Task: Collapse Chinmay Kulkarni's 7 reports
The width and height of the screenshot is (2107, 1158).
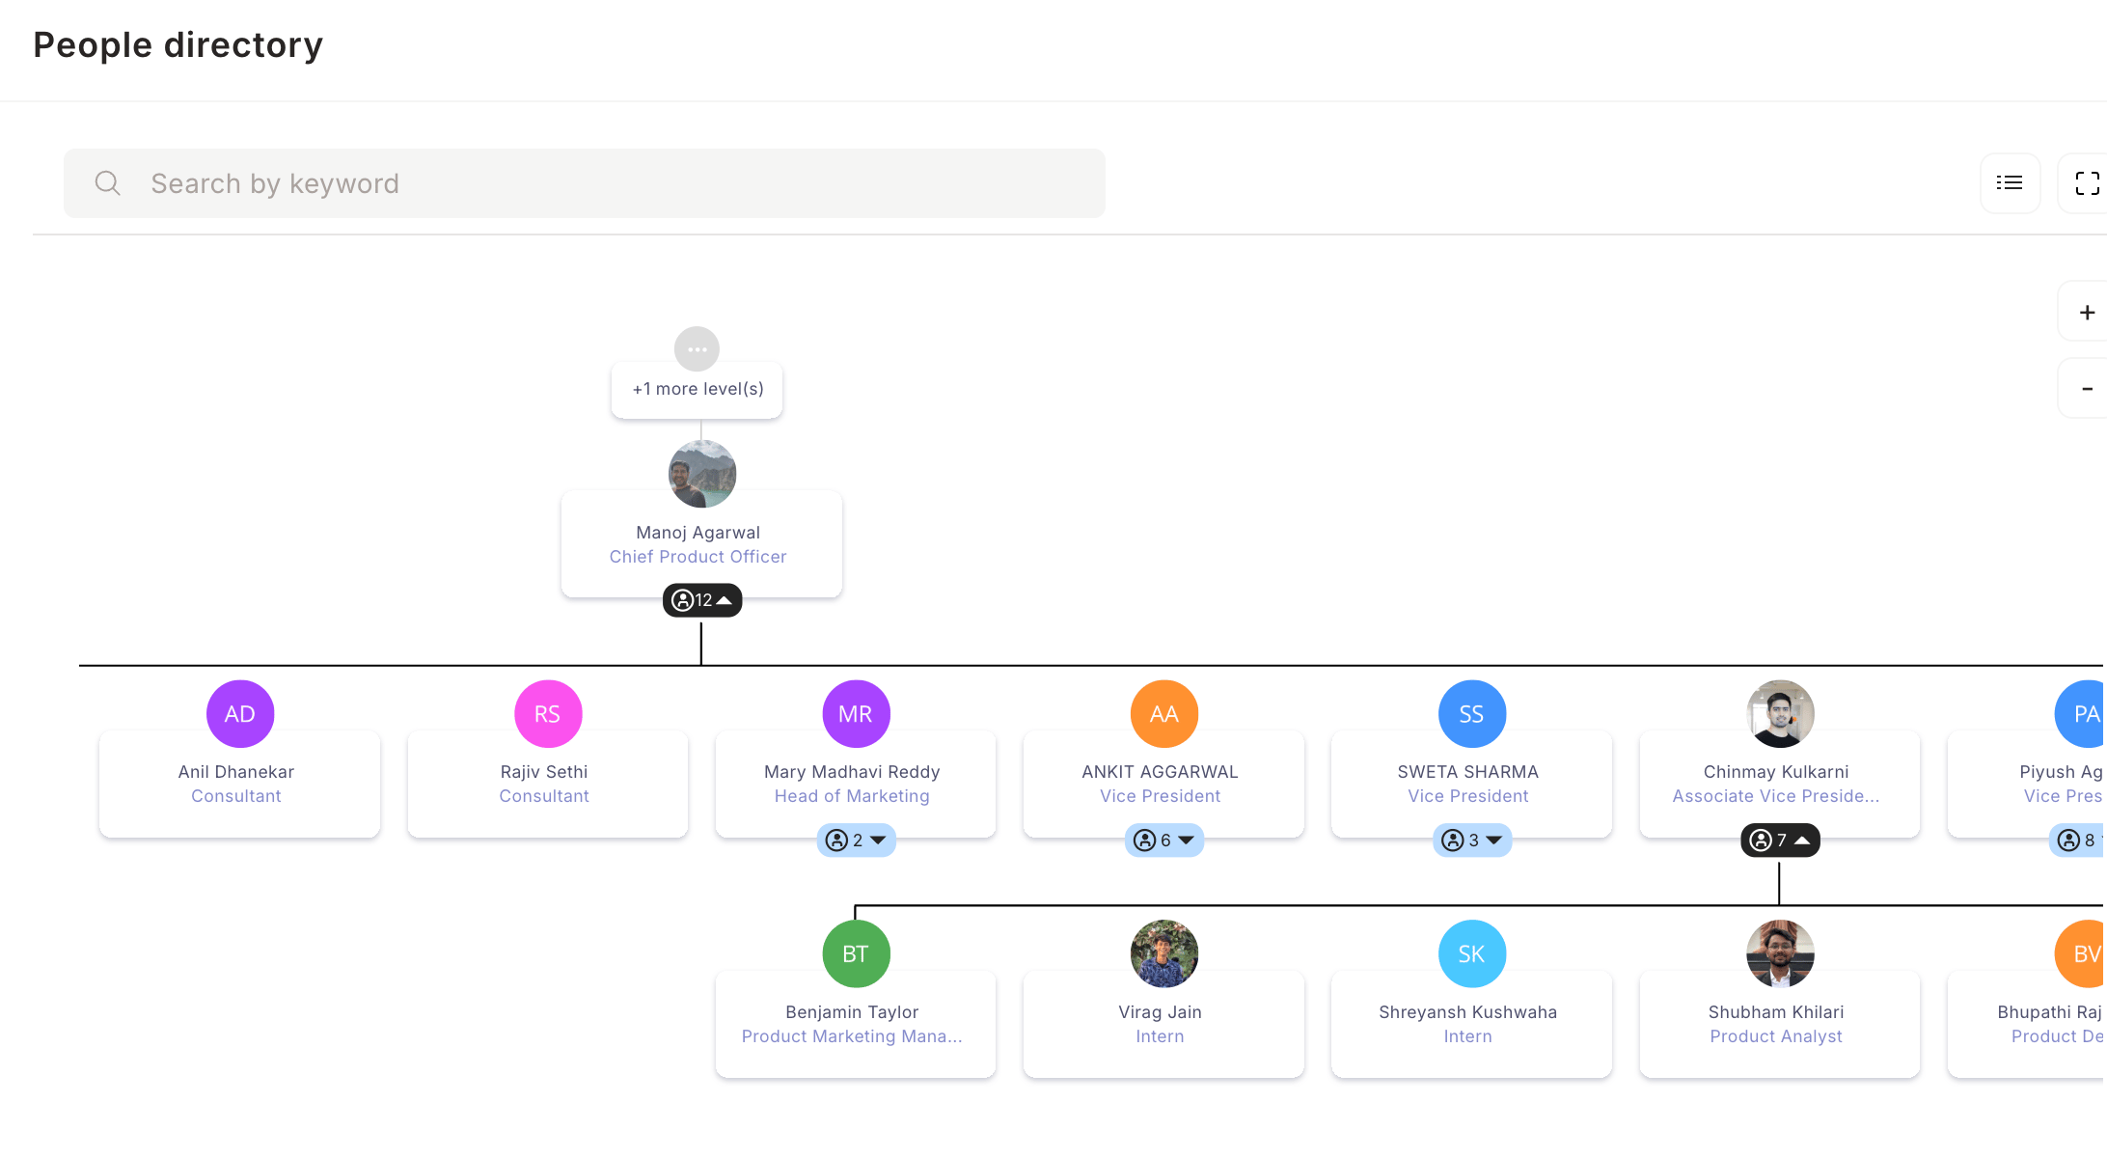Action: (1780, 841)
